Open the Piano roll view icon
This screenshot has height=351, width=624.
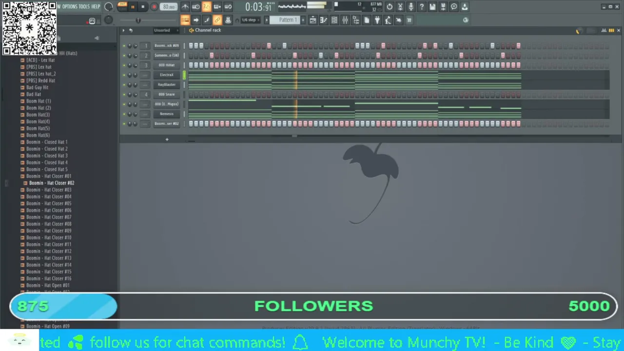coord(324,20)
